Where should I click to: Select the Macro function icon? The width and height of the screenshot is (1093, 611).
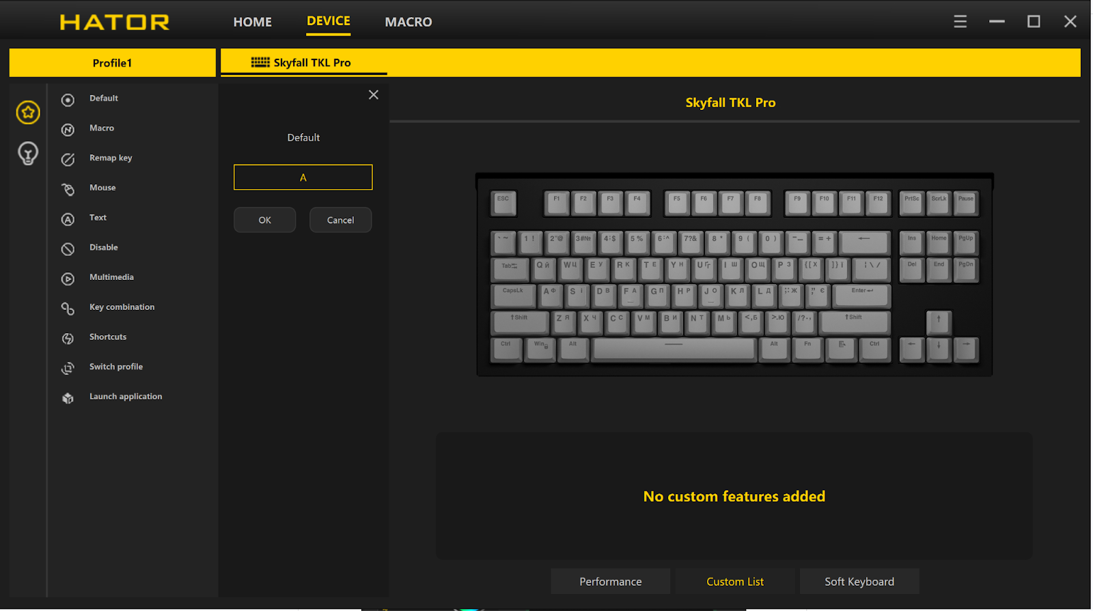[68, 130]
